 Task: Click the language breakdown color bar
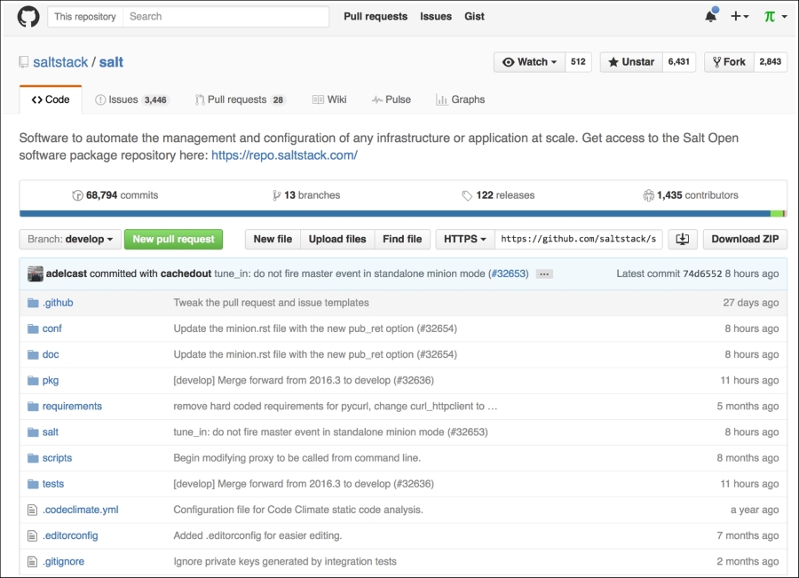[x=402, y=214]
